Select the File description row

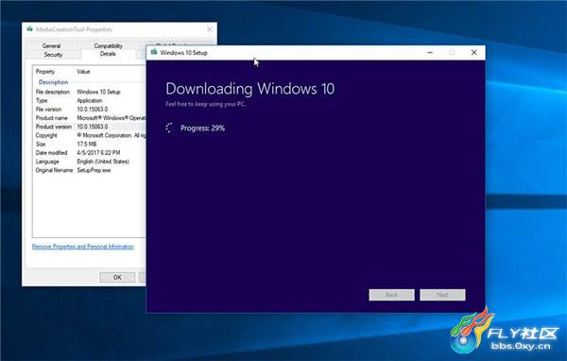[x=90, y=92]
